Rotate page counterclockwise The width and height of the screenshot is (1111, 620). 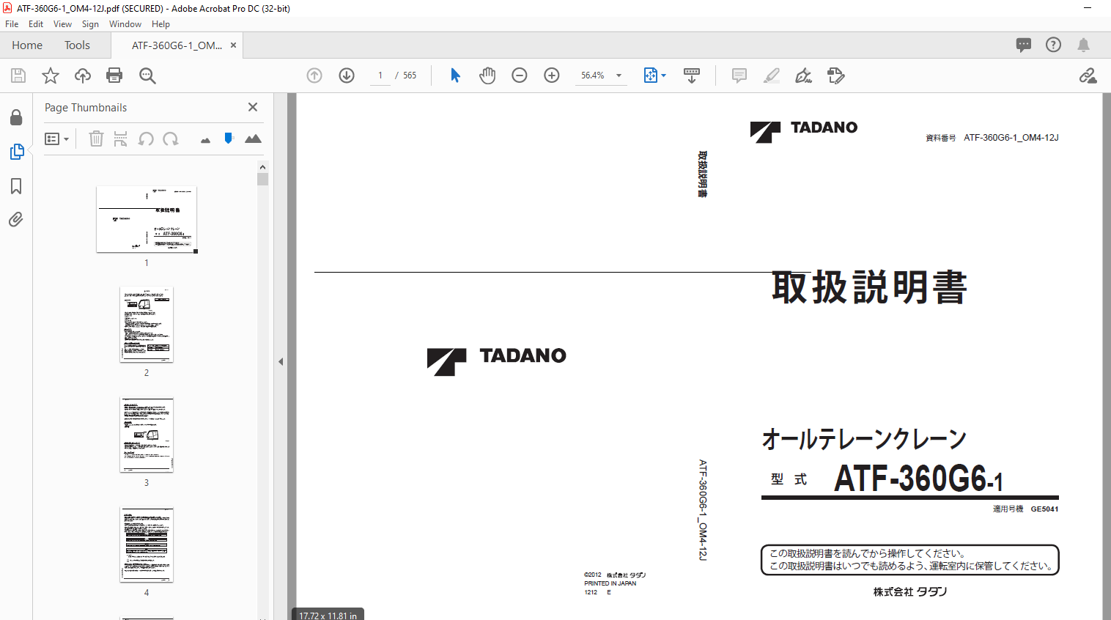[146, 139]
